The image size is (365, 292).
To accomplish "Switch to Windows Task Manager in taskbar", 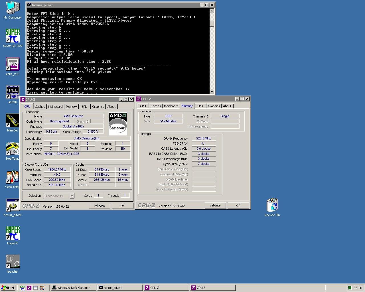I will point(73,288).
